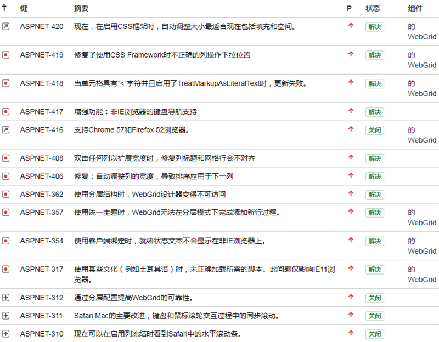This screenshot has width=439, height=342.
Task: Click the improvement type icon for ASPNET-420
Action: [x=5, y=26]
